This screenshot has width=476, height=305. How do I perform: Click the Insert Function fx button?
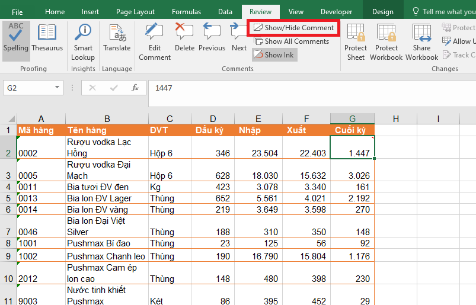(x=135, y=88)
